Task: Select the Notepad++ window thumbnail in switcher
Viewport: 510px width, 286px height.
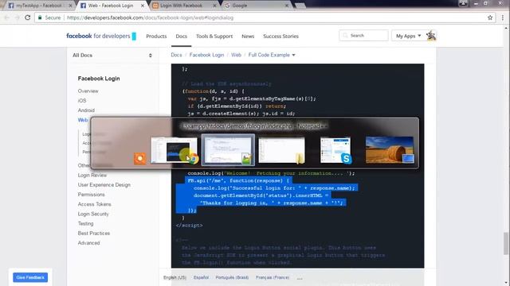Action: [228, 150]
